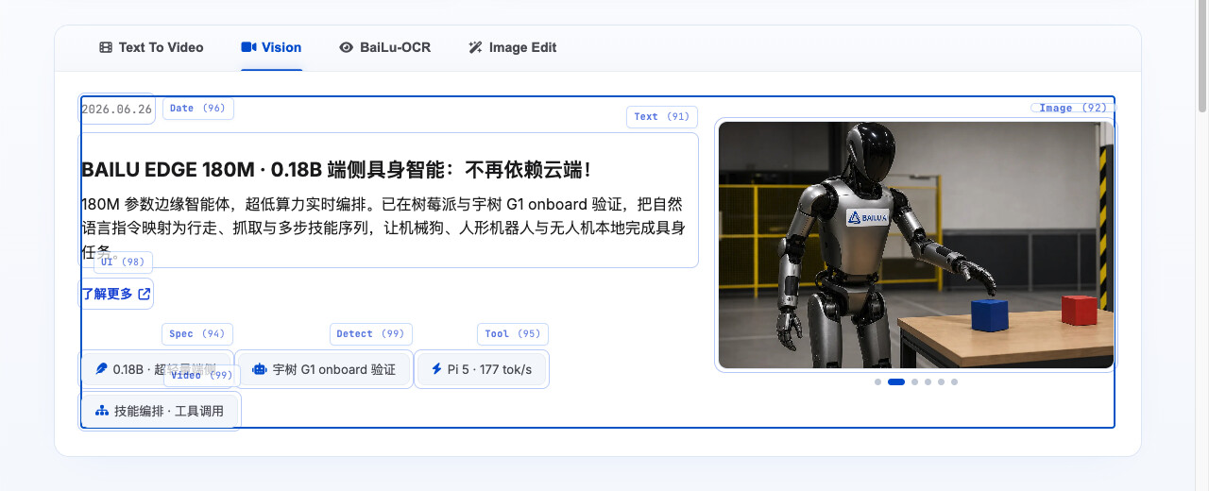Jump to the first carousel slide dot
Image resolution: width=1209 pixels, height=491 pixels.
[877, 382]
